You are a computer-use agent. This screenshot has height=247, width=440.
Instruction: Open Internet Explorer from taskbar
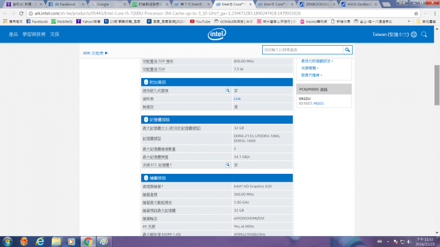[x=40, y=242]
